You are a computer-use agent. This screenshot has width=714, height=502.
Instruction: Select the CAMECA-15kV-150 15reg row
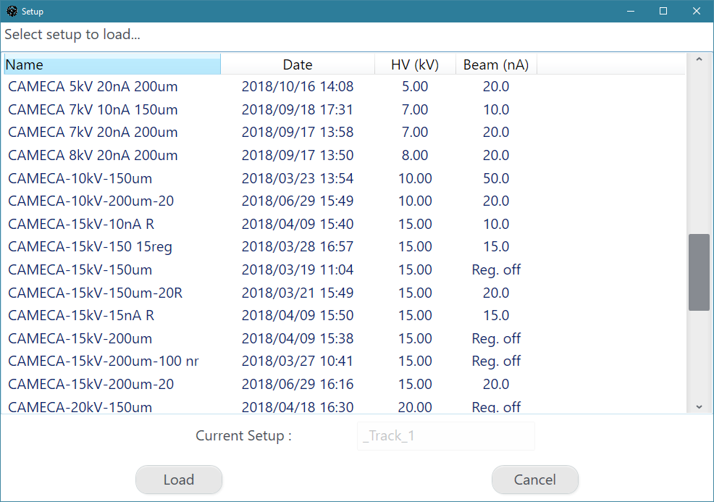click(x=90, y=247)
